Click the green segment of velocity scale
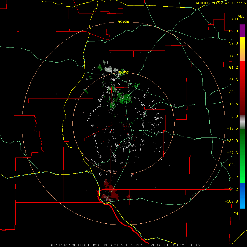Image resolution: width=247 pixels, height=247 pixels. [x=242, y=156]
